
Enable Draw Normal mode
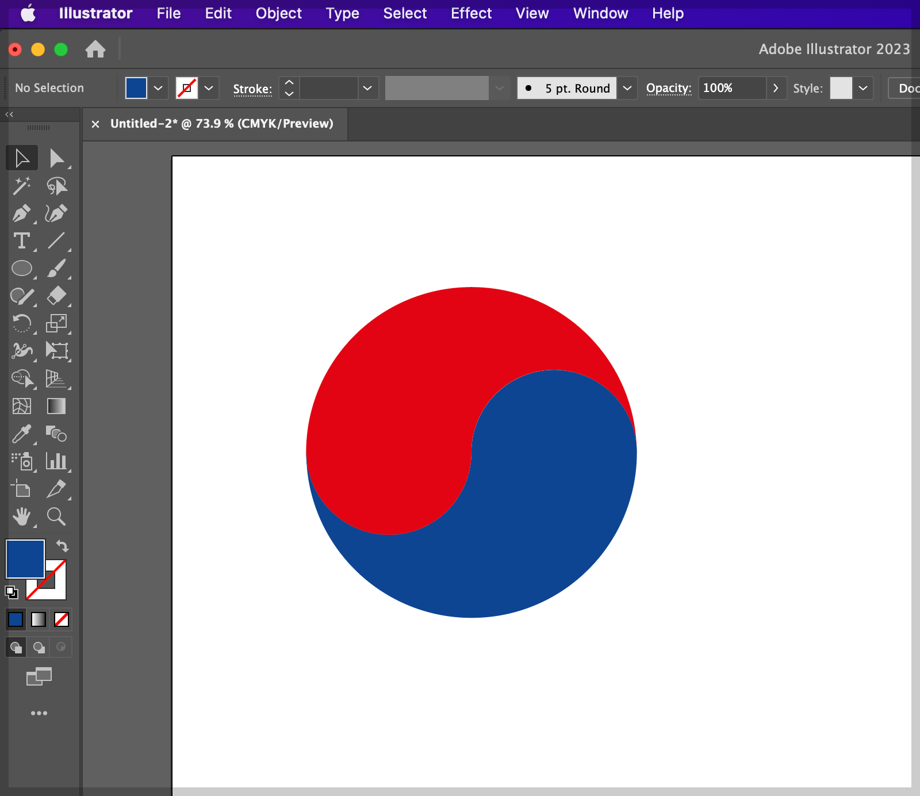(x=16, y=648)
